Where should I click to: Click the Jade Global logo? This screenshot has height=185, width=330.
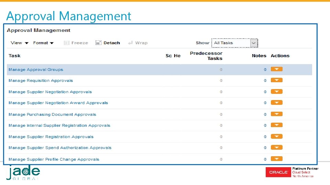[x=23, y=172]
